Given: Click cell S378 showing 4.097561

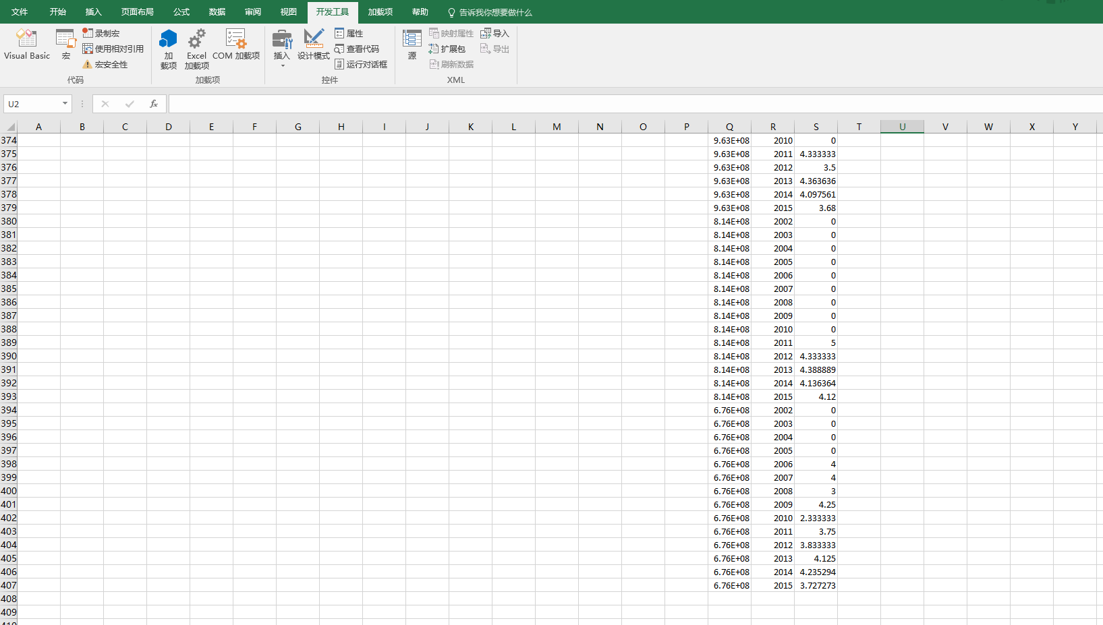Looking at the screenshot, I should [x=816, y=194].
